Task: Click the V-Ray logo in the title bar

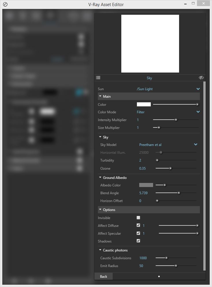Action: coord(5,4)
